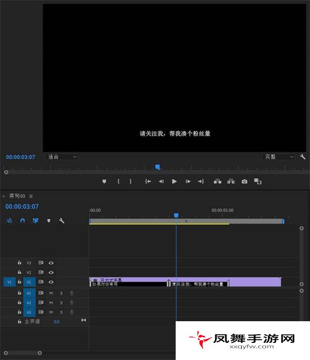The image size is (310, 360).
Task: Click the Extract button
Action: (x=231, y=182)
